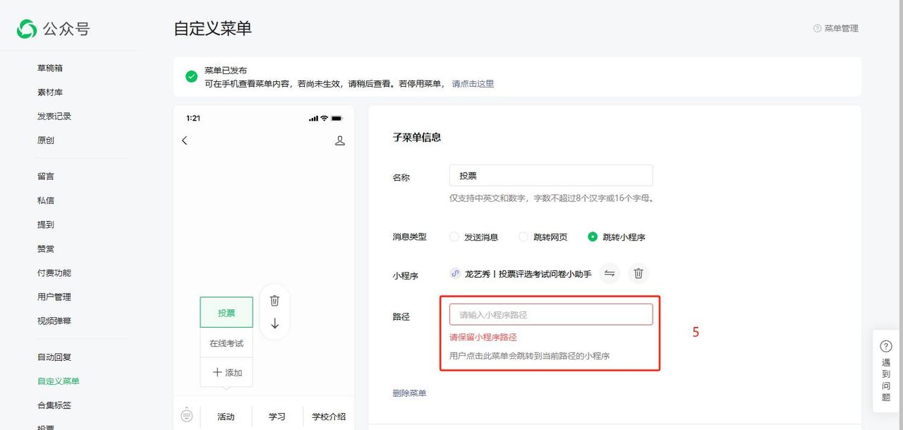903x430 pixels.
Task: Click the trash icon beside the mini program
Action: coord(638,273)
